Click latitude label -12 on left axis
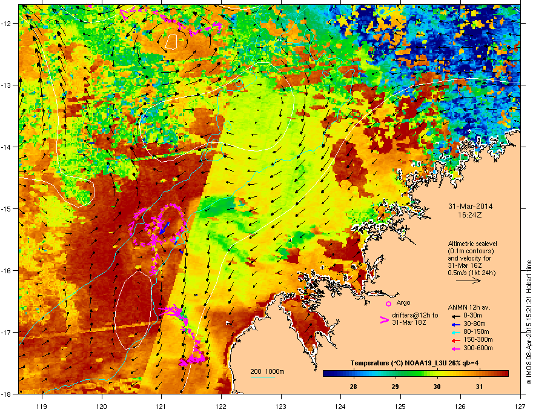 pyautogui.click(x=6, y=23)
